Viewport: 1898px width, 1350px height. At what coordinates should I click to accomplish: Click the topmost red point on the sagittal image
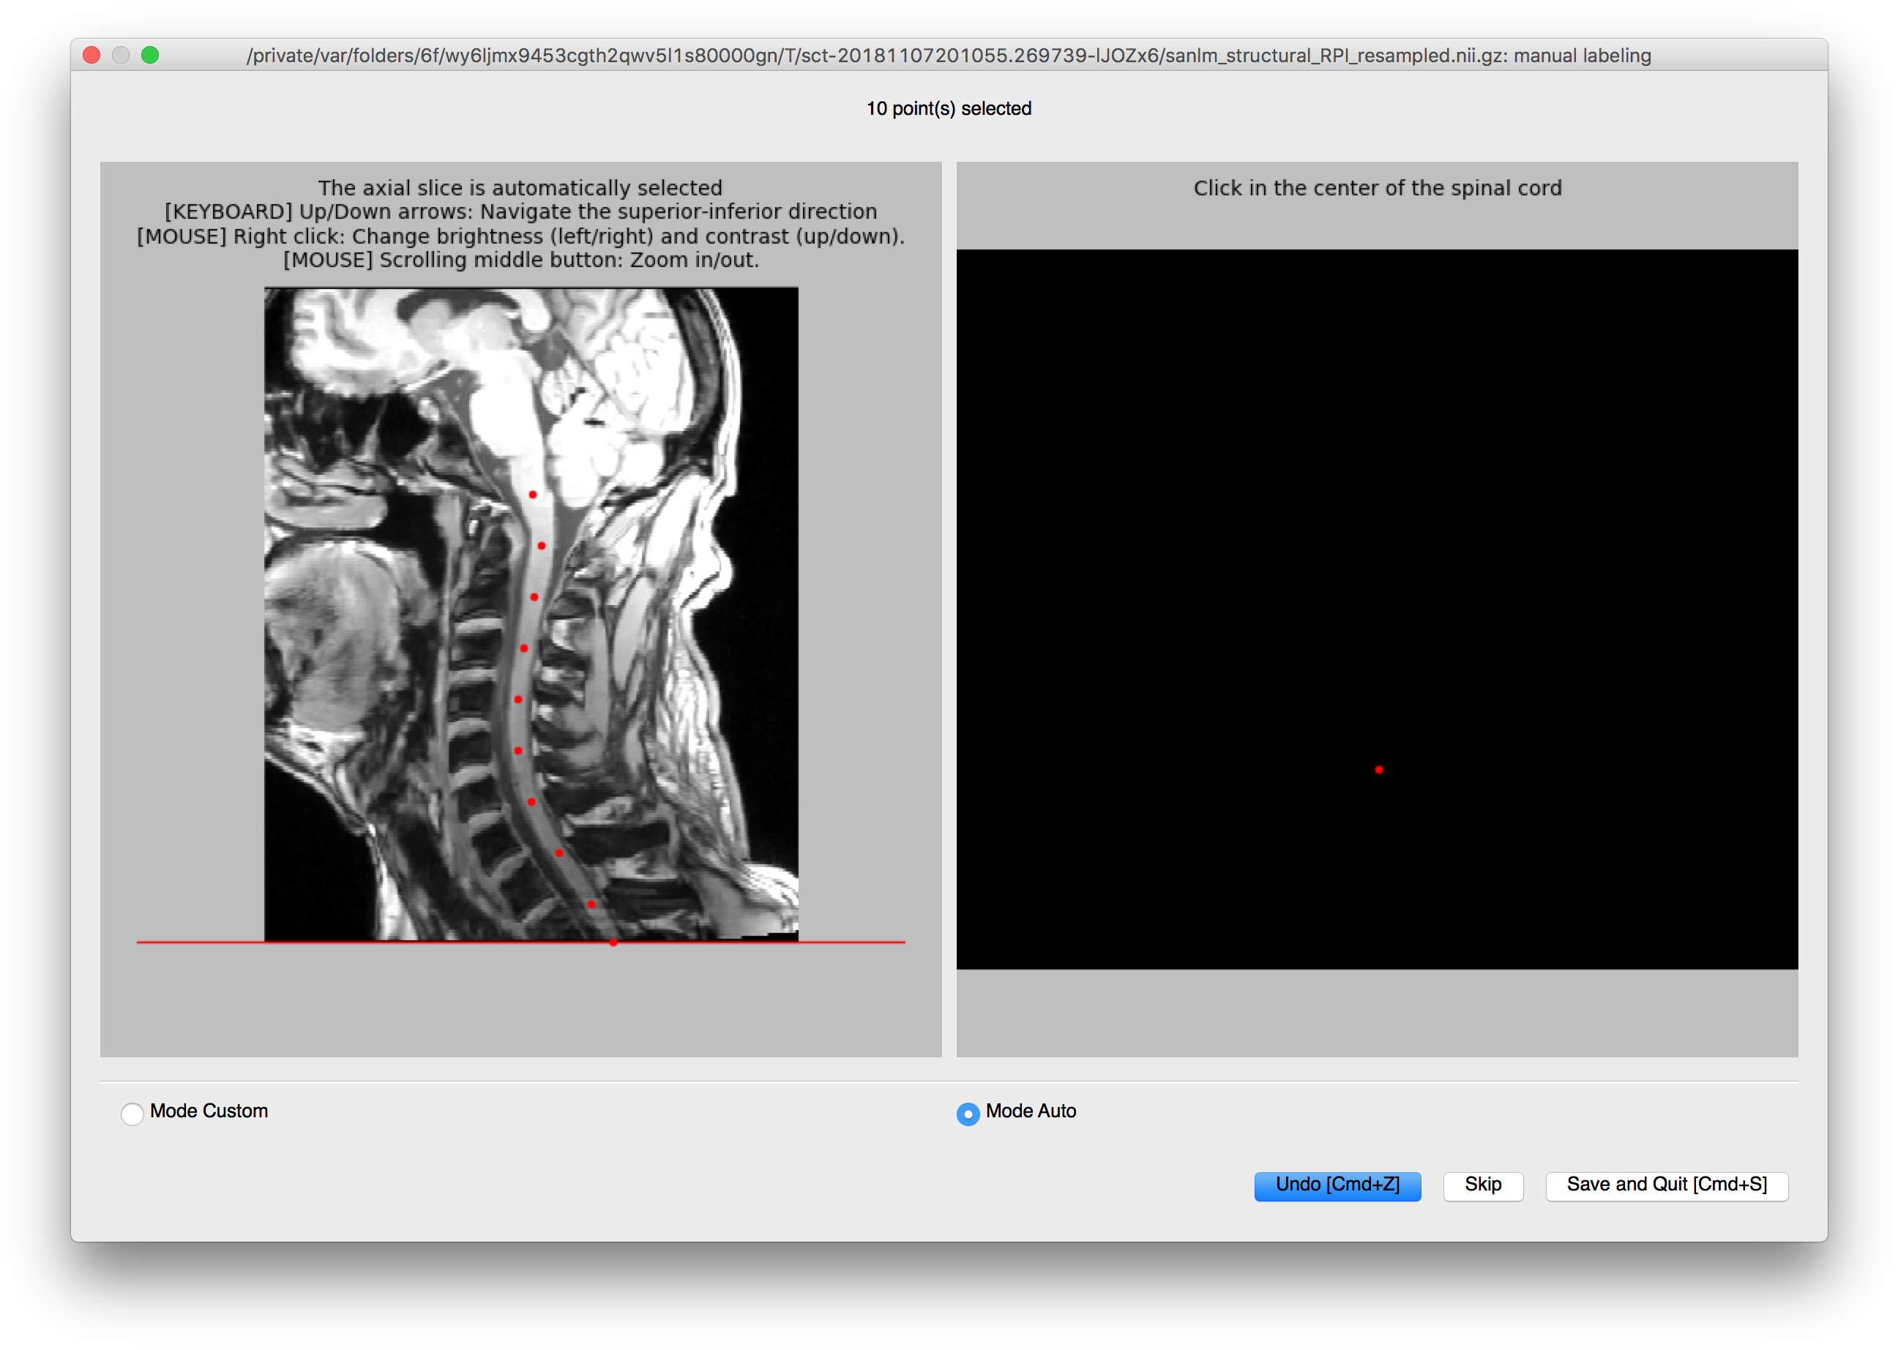pyautogui.click(x=532, y=494)
